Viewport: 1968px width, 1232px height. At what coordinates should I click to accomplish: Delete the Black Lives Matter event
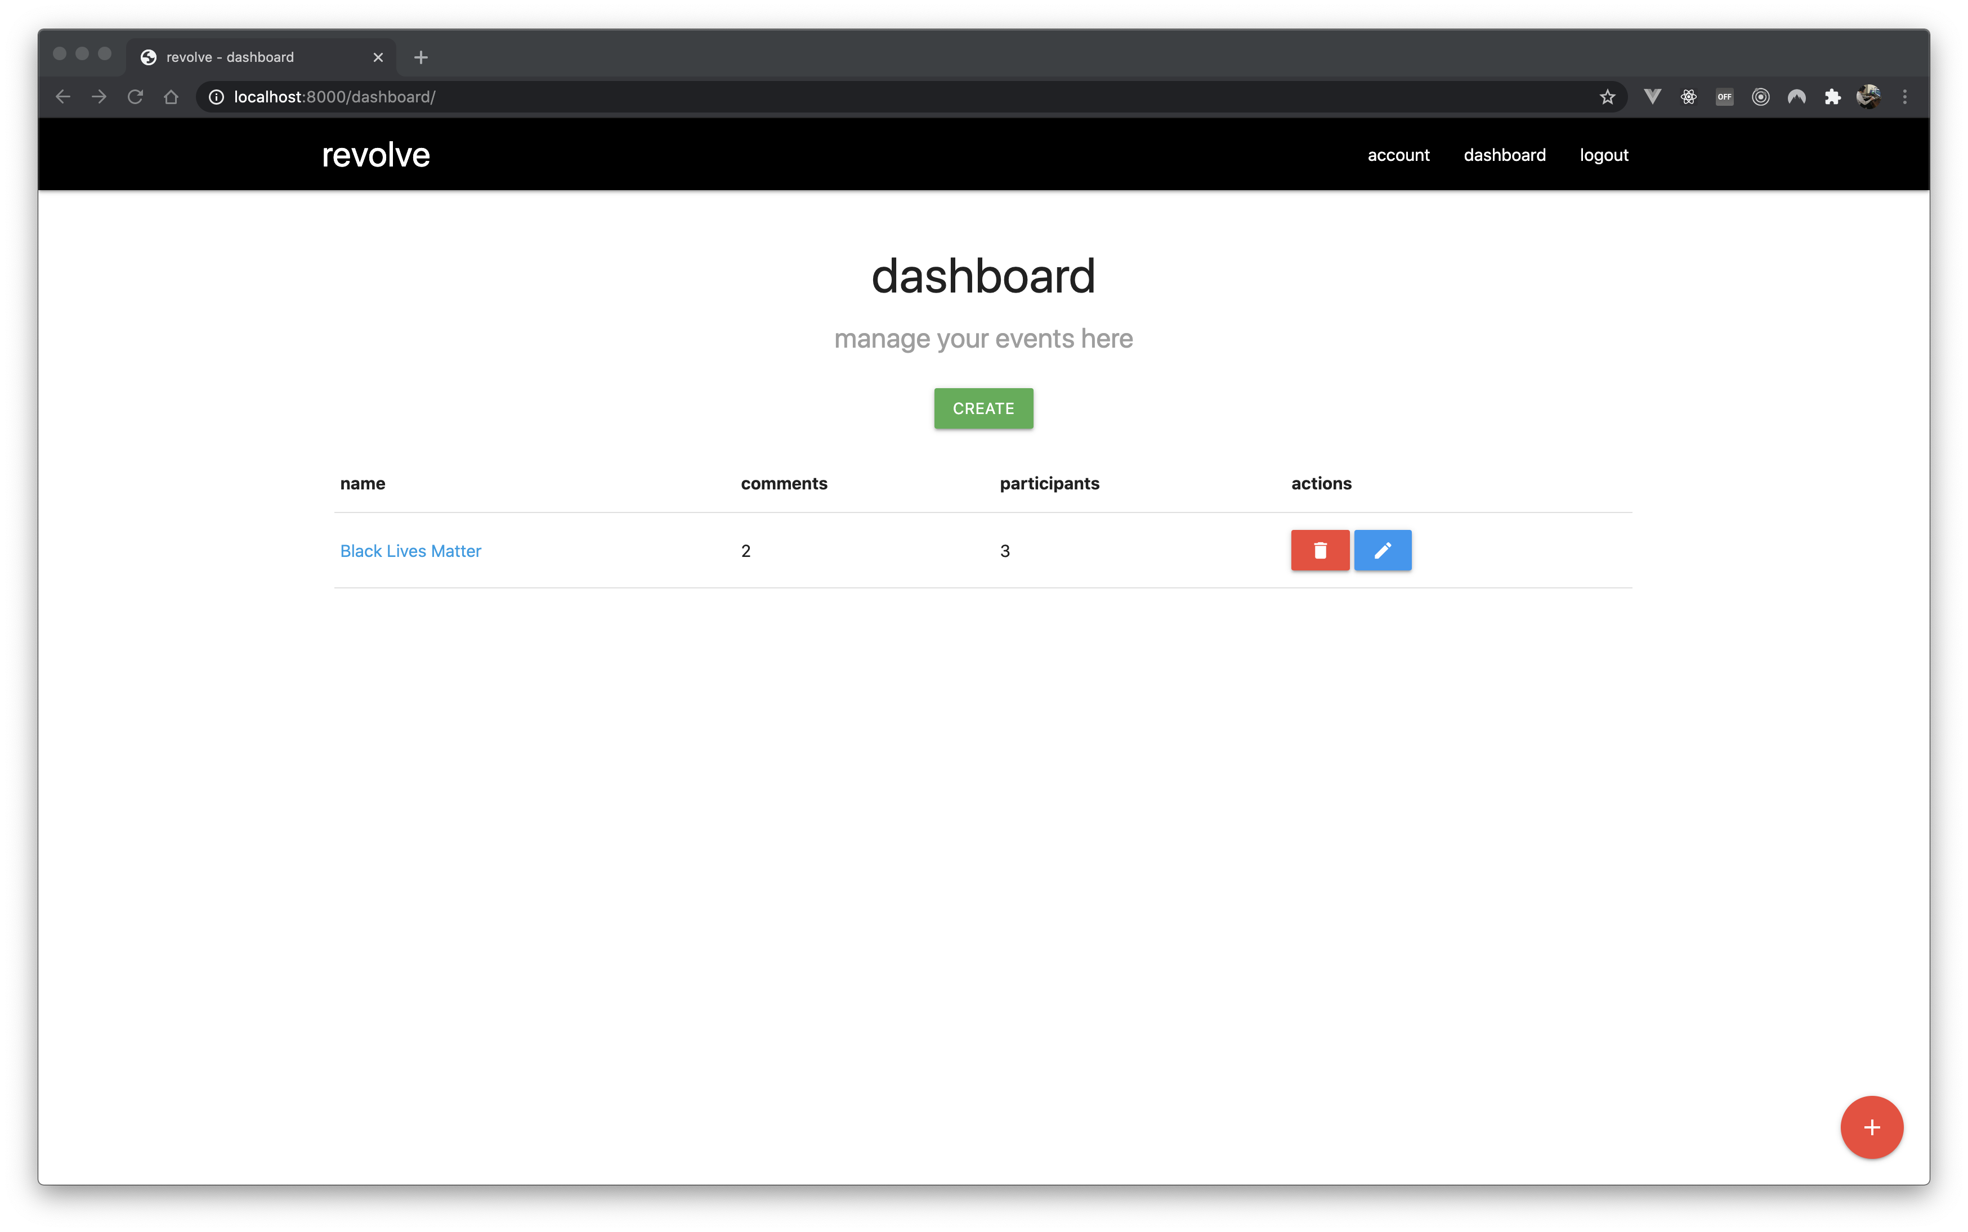point(1319,551)
